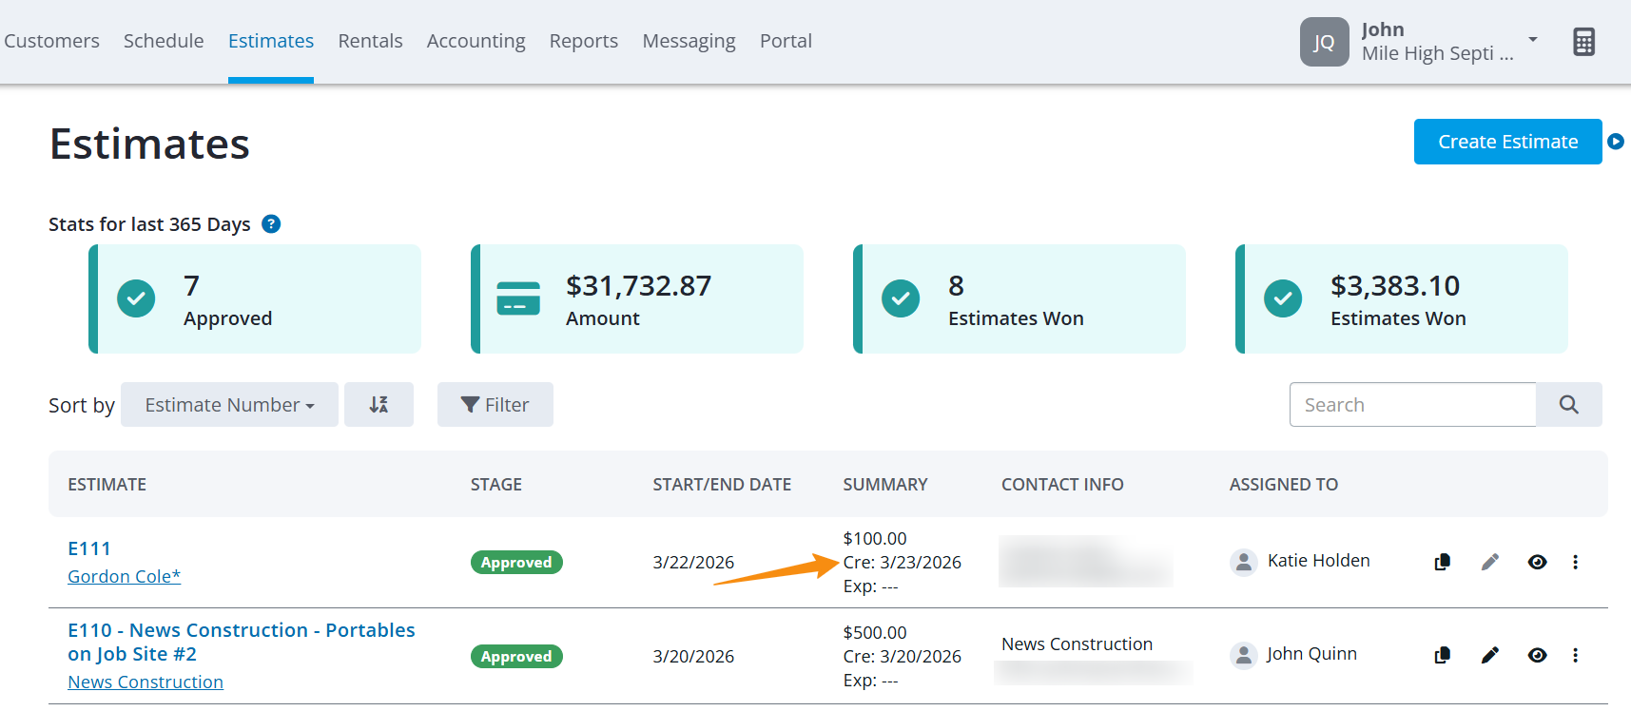Open the Schedule tab
Image resolution: width=1631 pixels, height=711 pixels.
164,41
